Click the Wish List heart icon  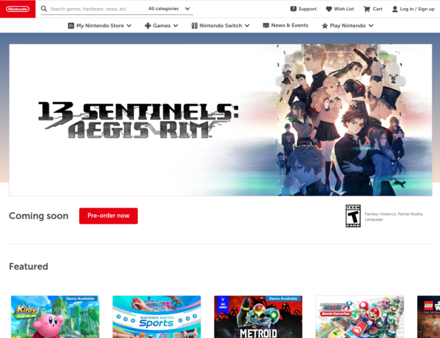coord(328,9)
